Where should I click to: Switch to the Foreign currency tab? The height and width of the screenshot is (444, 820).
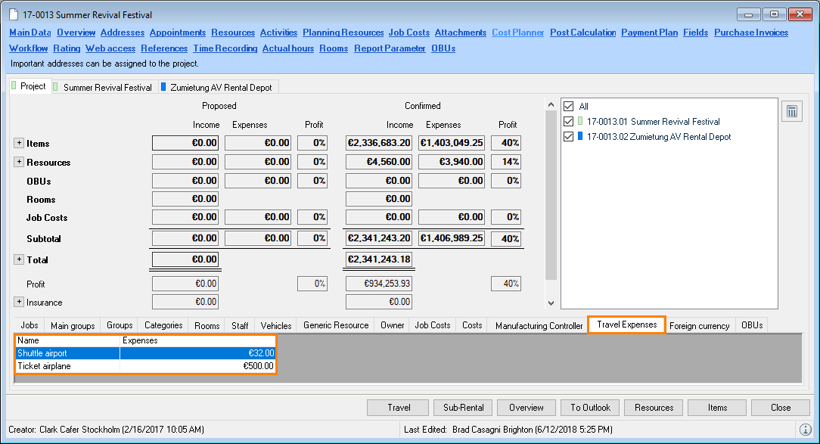click(699, 326)
